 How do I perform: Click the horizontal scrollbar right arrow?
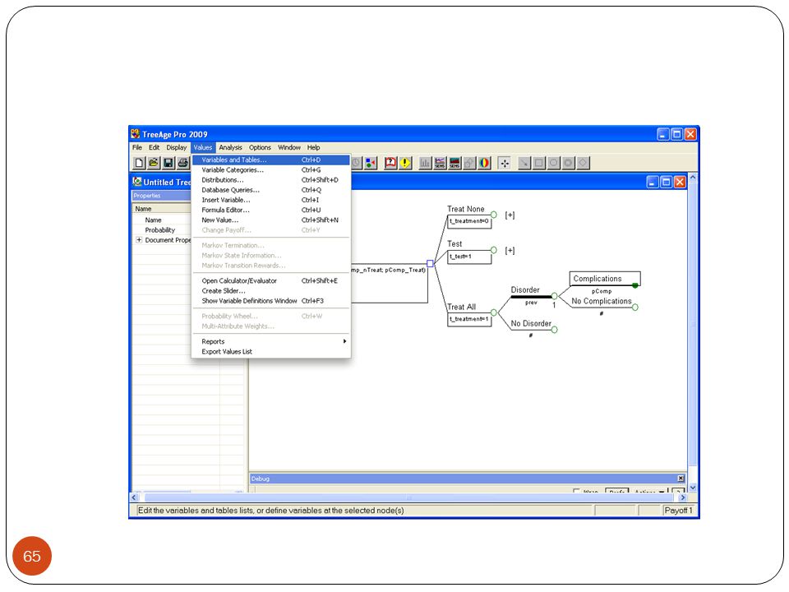[x=682, y=497]
